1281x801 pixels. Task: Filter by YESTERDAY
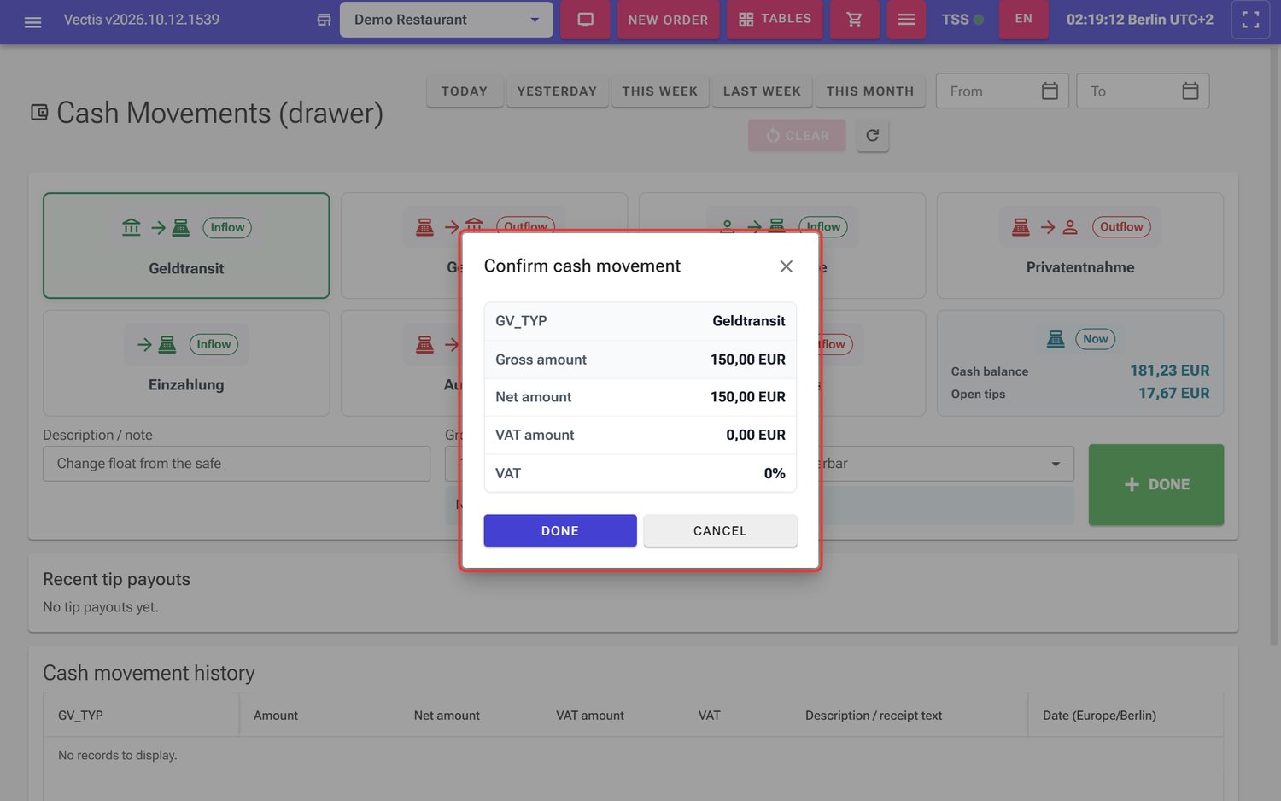[x=557, y=91]
